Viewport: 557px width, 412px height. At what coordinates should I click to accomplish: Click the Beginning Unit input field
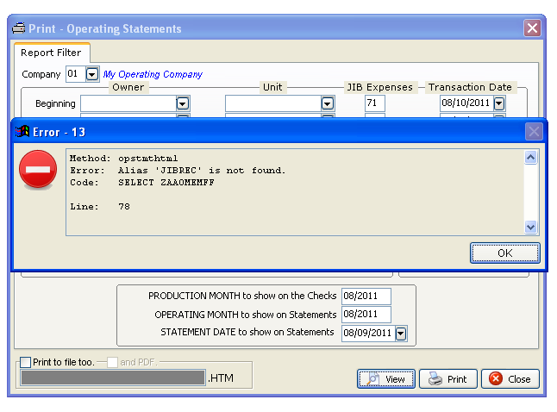(273, 103)
